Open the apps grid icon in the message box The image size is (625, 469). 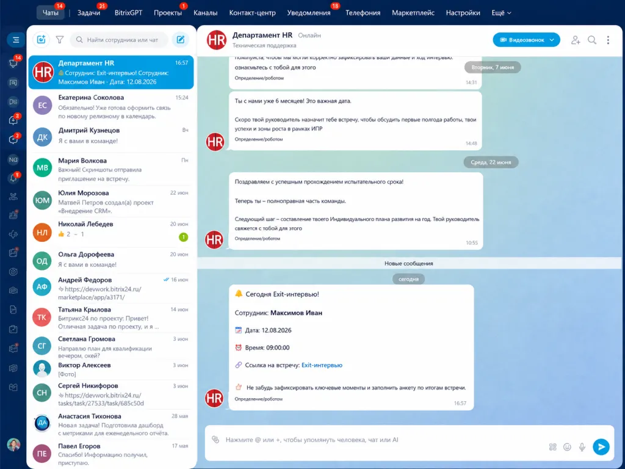[552, 447]
